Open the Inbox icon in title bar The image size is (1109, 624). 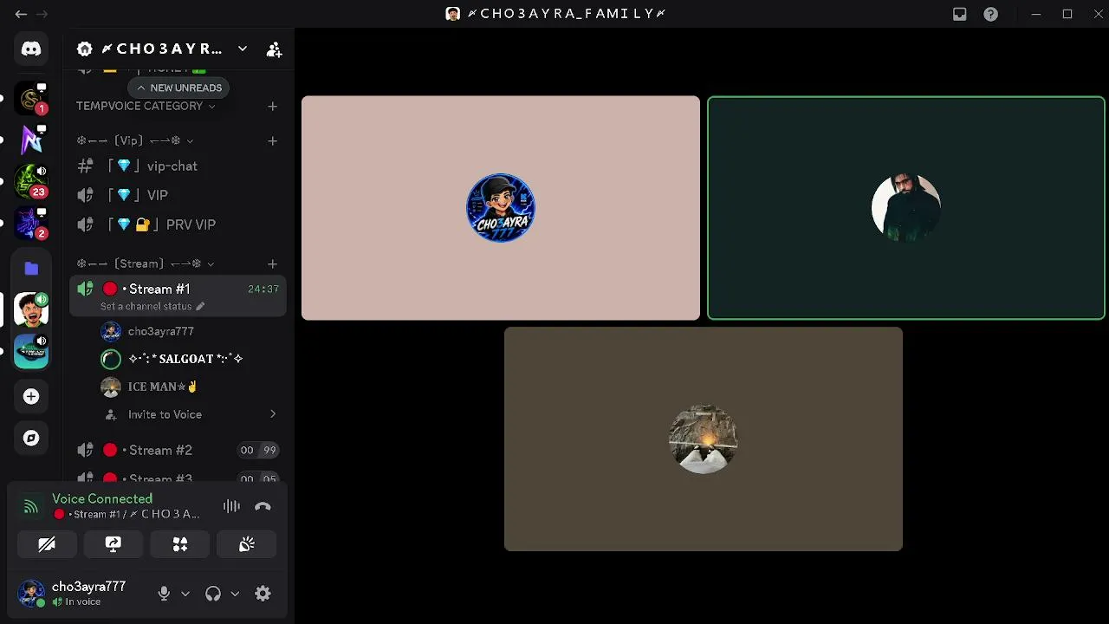(959, 14)
